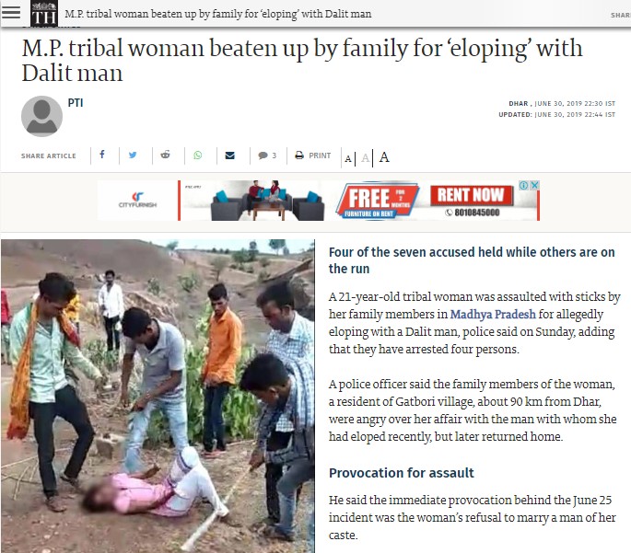Open ad info icon on banner
Viewport: 631px width, 553px height.
(x=523, y=185)
